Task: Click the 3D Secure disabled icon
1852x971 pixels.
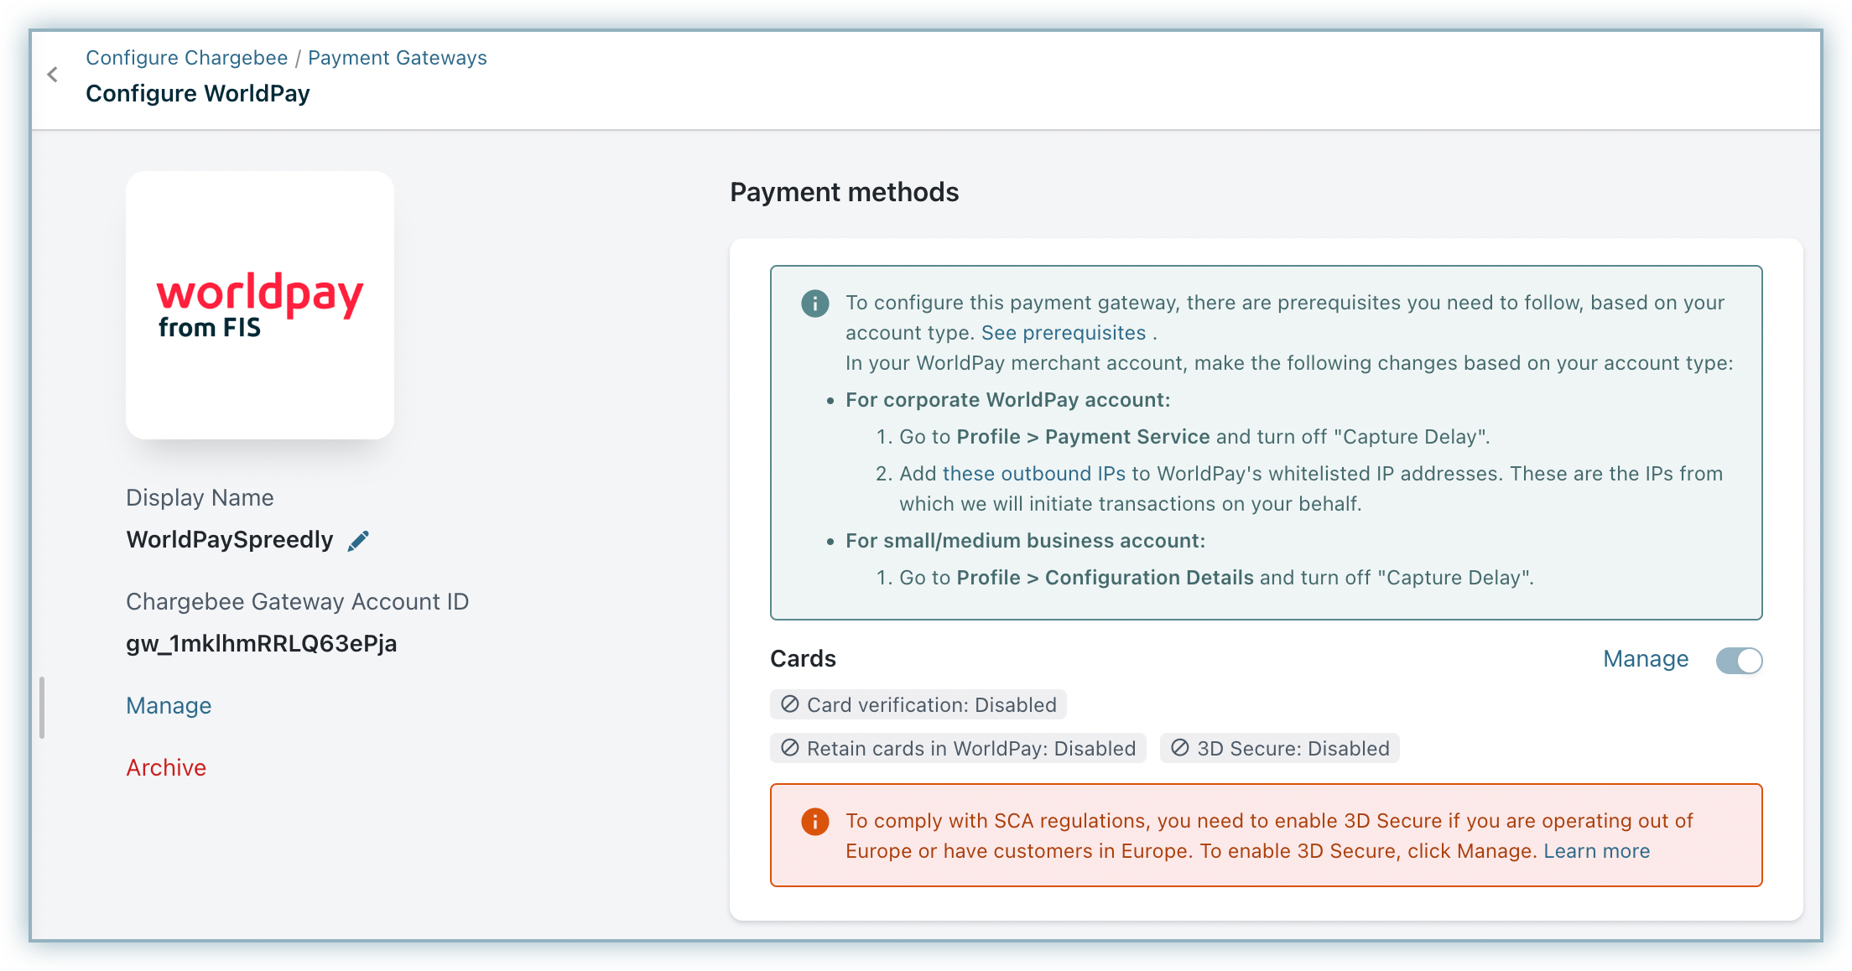Action: pyautogui.click(x=1179, y=748)
